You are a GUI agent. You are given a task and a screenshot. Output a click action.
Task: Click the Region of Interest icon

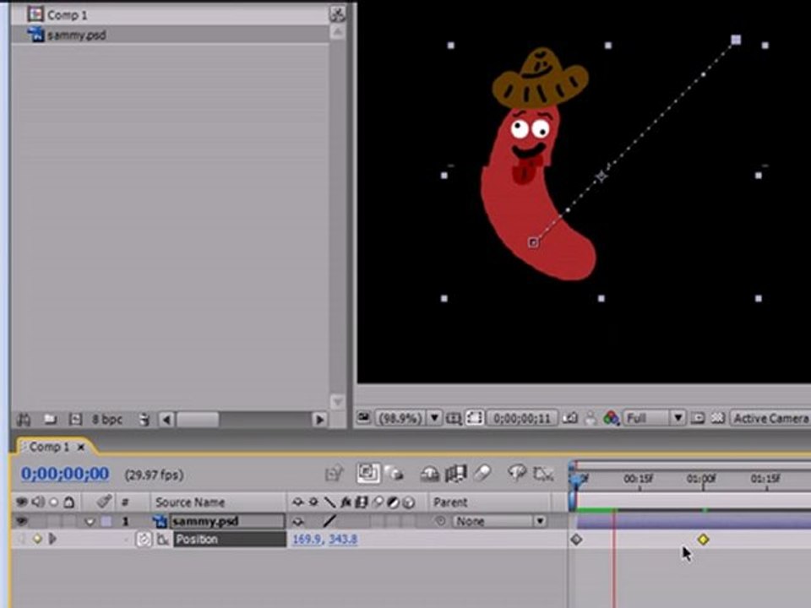click(698, 418)
